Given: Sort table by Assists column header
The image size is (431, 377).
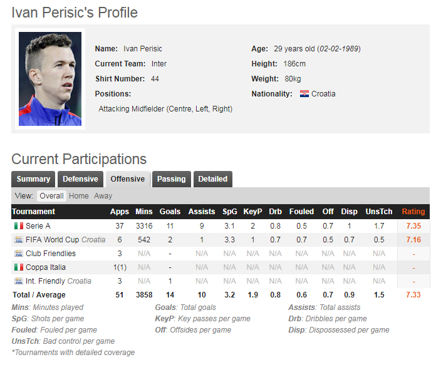Looking at the screenshot, I should 201,212.
